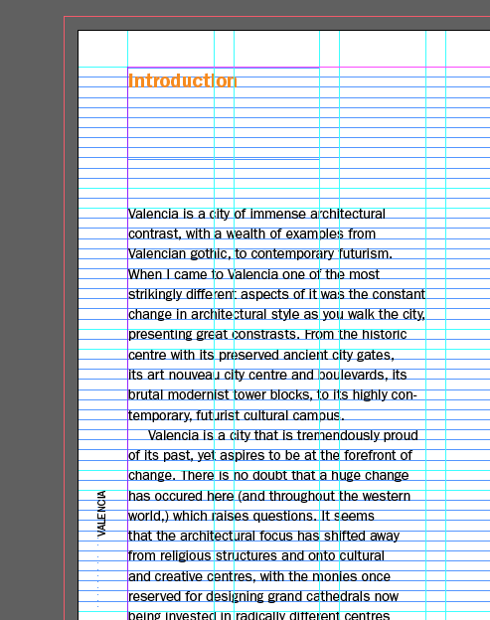Click the line 'world,) which raises questions. It seems'
Image resolution: width=490 pixels, height=620 pixels.
point(251,516)
